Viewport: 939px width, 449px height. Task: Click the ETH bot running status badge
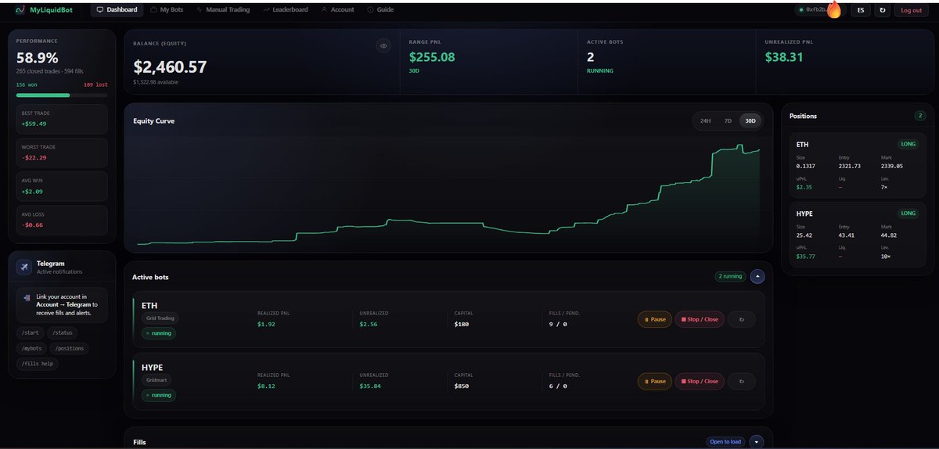click(x=159, y=333)
